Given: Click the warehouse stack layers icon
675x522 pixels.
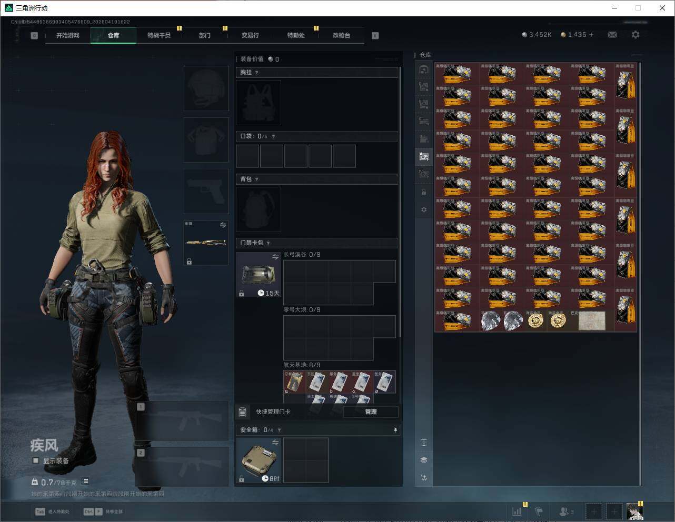Looking at the screenshot, I should [x=424, y=460].
